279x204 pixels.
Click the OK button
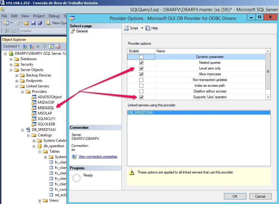tap(235, 196)
